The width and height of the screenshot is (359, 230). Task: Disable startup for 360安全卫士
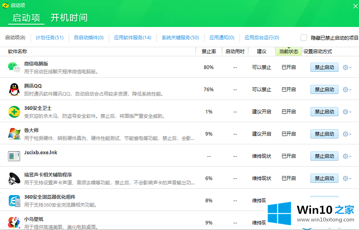pos(324,112)
